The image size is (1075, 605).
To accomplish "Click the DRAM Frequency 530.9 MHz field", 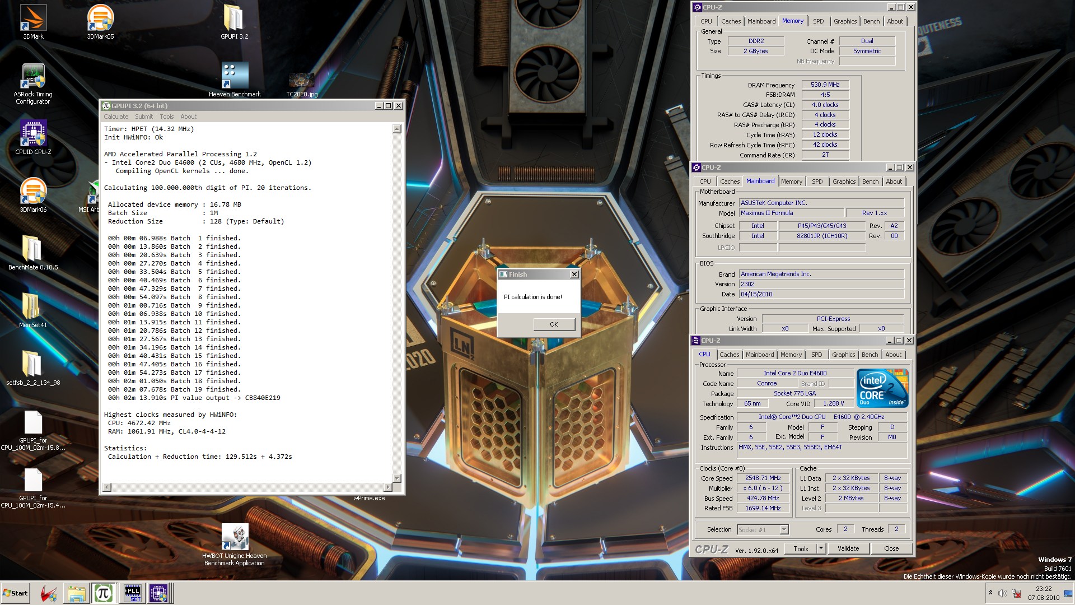I will tap(825, 85).
